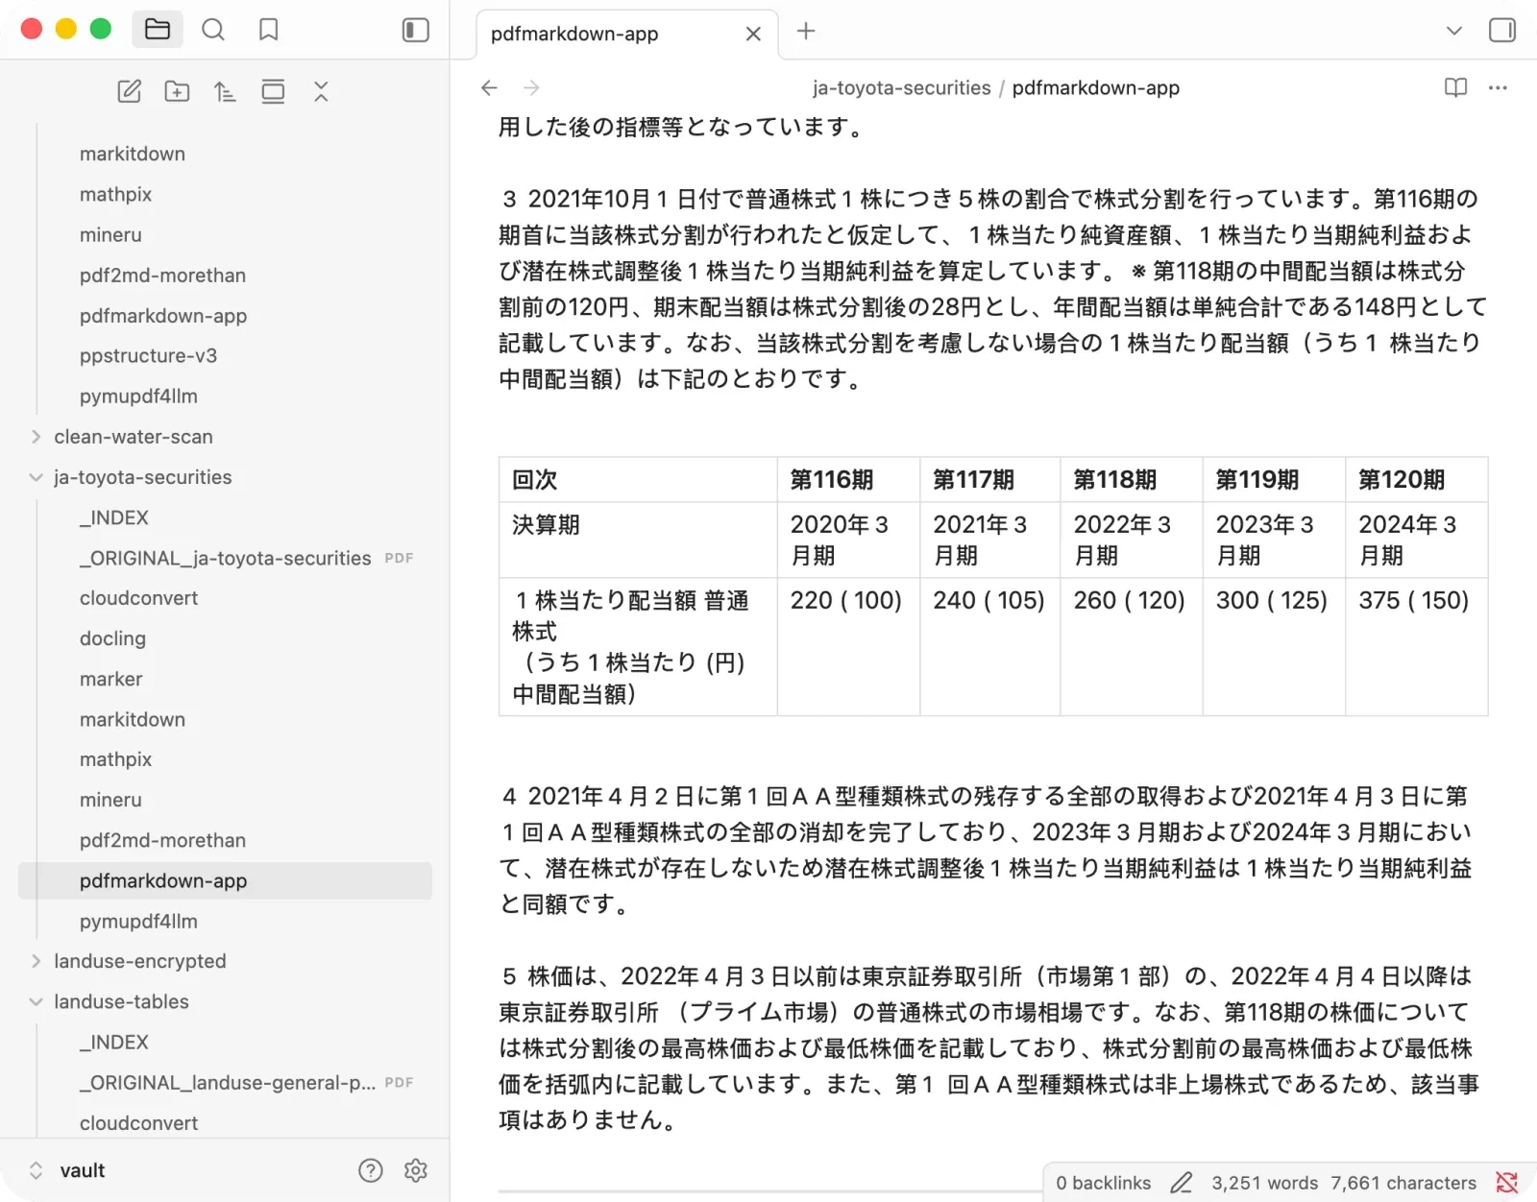Toggle the left sidebar panel icon
1537x1202 pixels.
(x=415, y=30)
